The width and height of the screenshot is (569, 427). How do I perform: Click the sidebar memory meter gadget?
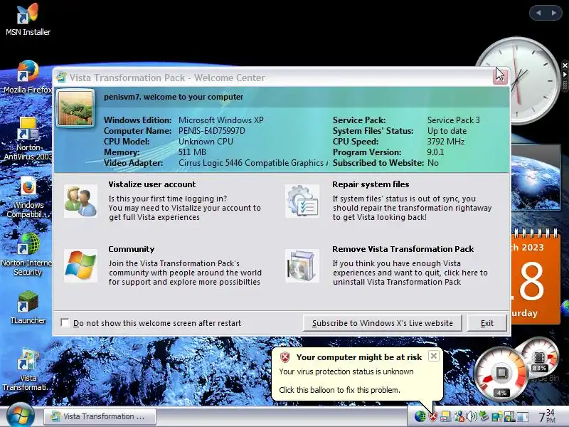pos(539,359)
